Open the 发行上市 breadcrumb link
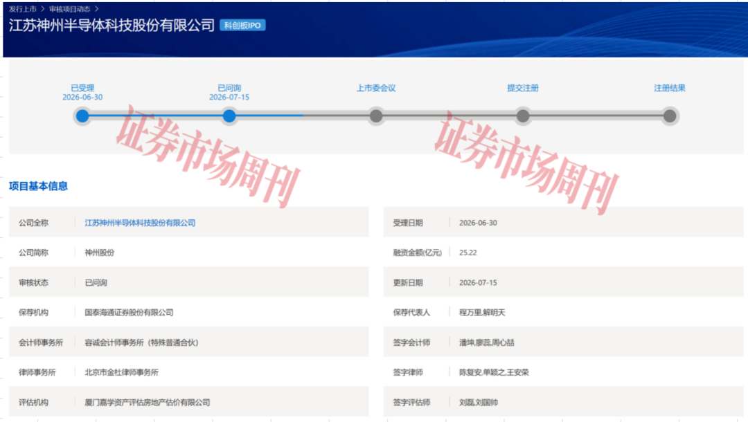 22,9
